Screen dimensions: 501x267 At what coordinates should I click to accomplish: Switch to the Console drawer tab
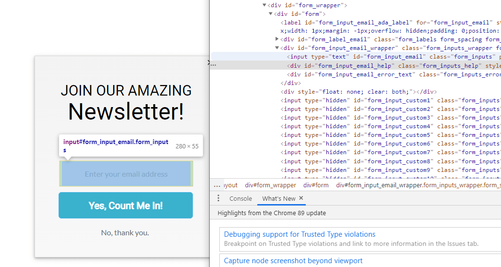(240, 199)
